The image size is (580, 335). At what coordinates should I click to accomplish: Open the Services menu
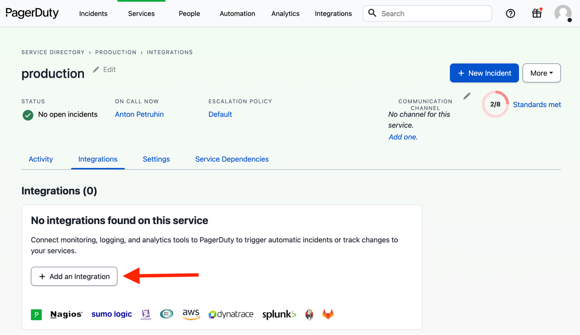(x=141, y=14)
